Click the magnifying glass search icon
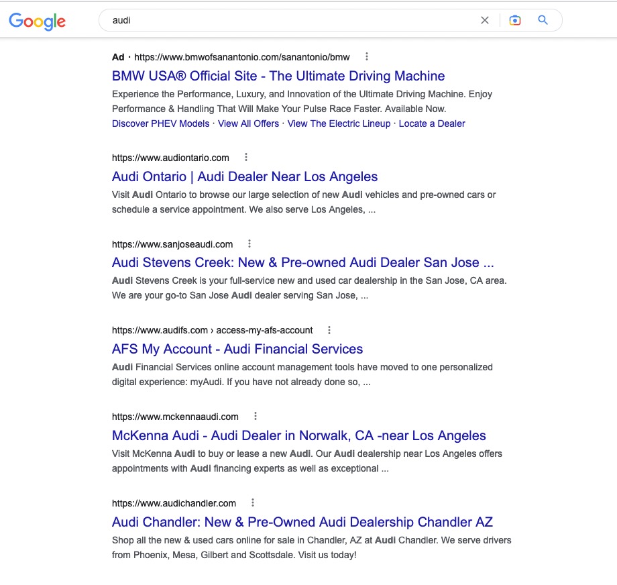 (x=543, y=20)
